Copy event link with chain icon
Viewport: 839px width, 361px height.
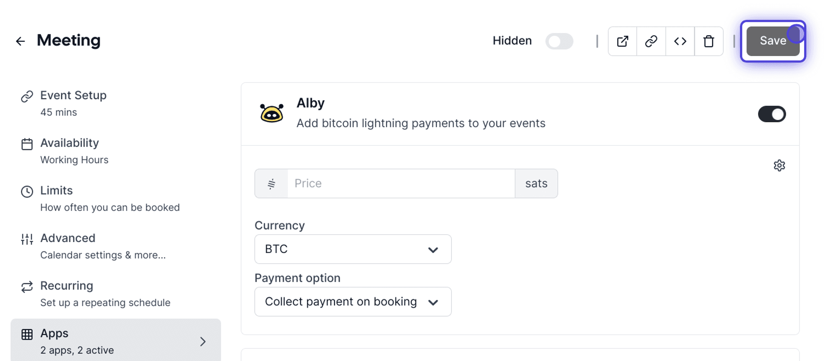pyautogui.click(x=651, y=41)
